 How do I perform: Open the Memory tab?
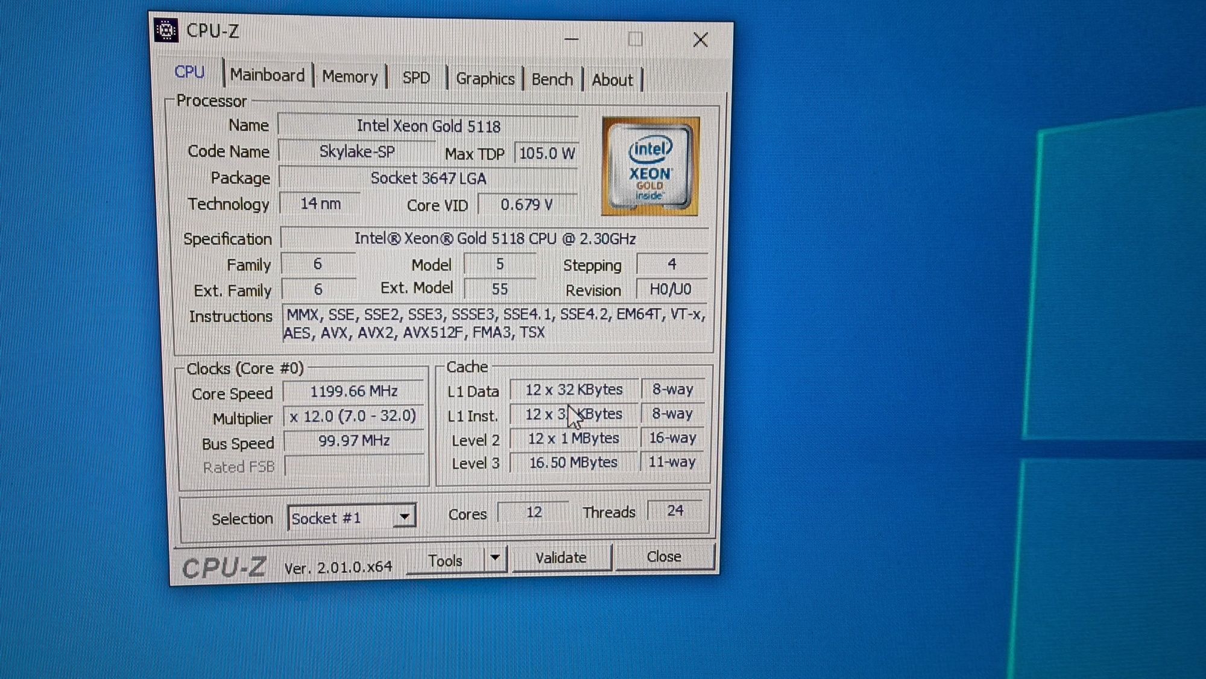click(350, 77)
